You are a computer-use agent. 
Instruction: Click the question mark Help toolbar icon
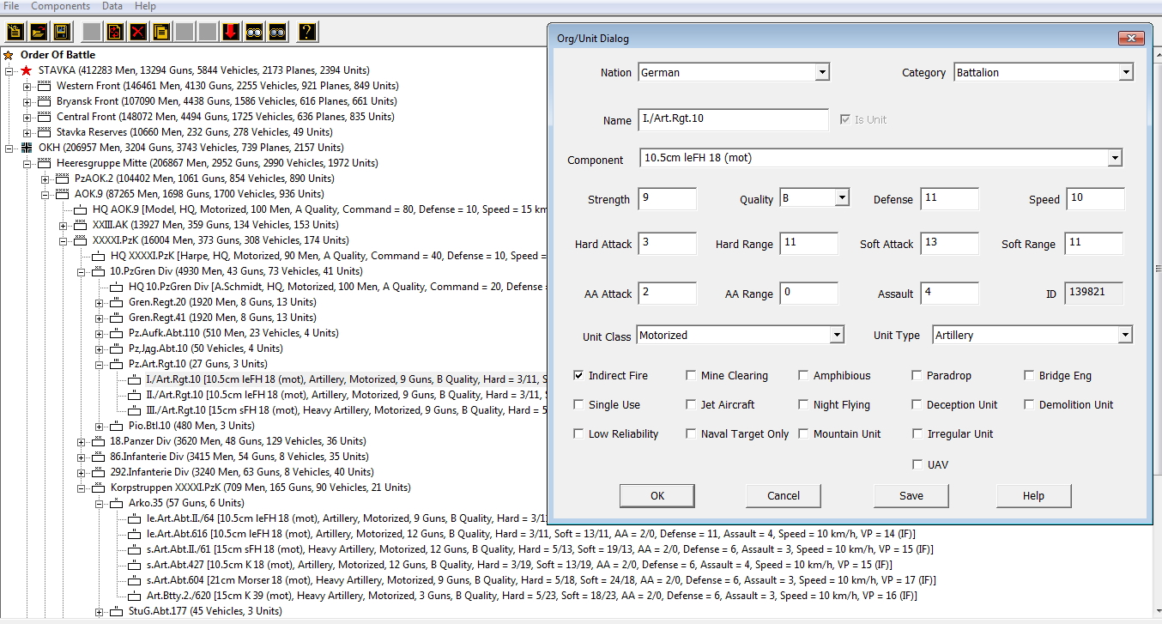(307, 33)
